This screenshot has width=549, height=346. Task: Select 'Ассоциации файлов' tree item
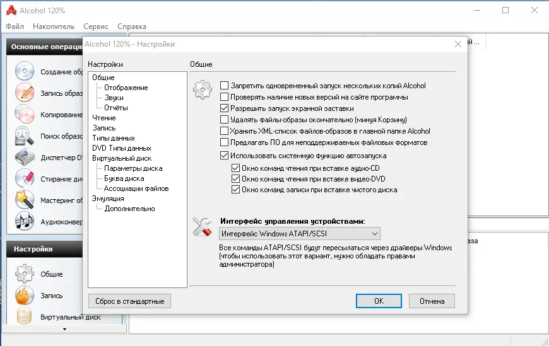point(136,188)
